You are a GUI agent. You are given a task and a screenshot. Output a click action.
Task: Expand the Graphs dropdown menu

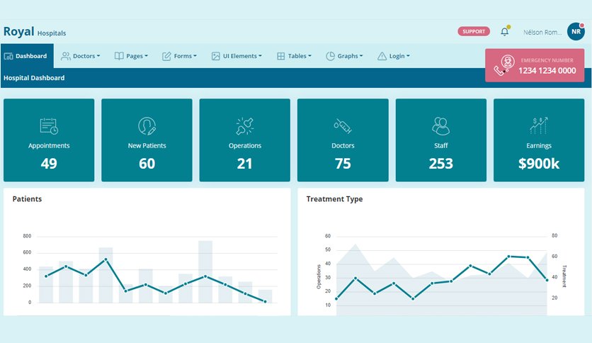[350, 56]
